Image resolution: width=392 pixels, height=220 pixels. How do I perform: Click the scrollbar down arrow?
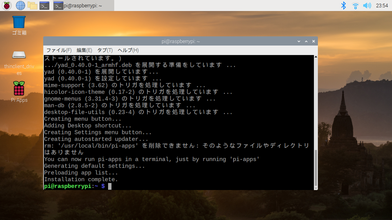click(315, 188)
